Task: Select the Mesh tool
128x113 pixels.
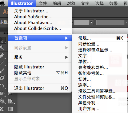Action: [x=2, y=109]
